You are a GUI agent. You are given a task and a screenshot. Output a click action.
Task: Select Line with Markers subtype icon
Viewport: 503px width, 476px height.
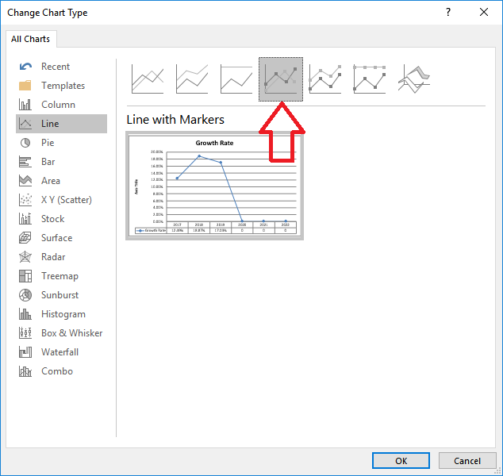pyautogui.click(x=281, y=79)
